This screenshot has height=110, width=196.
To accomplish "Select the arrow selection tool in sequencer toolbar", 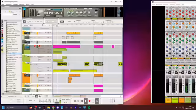I will pos(24,21).
